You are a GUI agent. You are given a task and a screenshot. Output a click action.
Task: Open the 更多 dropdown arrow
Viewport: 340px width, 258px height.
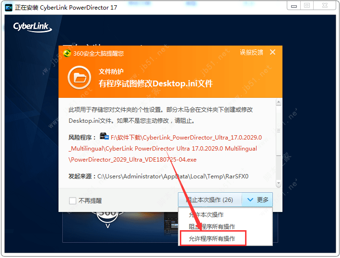[258, 199]
